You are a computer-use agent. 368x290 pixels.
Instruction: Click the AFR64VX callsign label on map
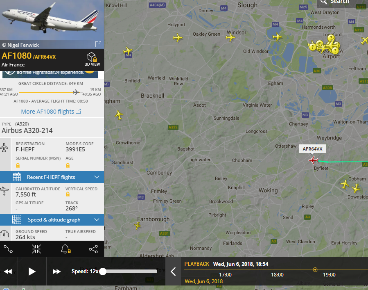(x=312, y=149)
